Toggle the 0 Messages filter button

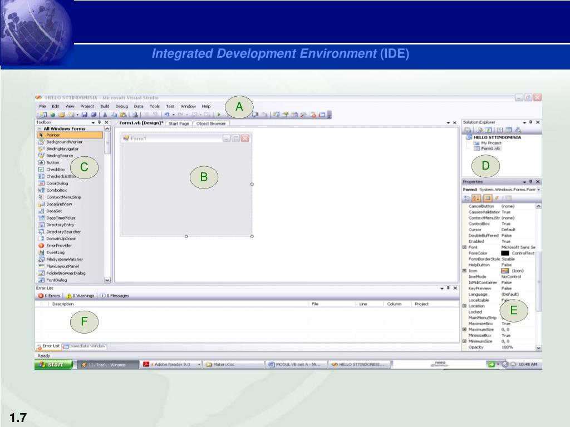[115, 296]
